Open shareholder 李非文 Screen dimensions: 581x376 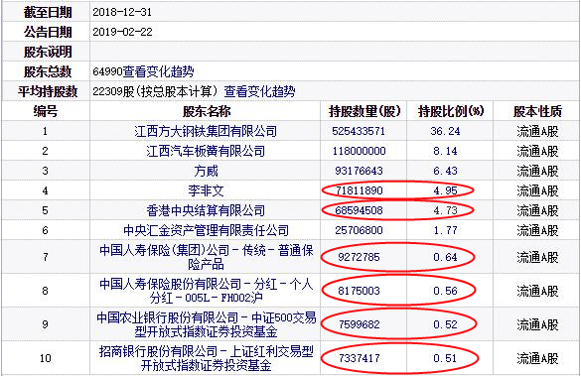tap(206, 190)
